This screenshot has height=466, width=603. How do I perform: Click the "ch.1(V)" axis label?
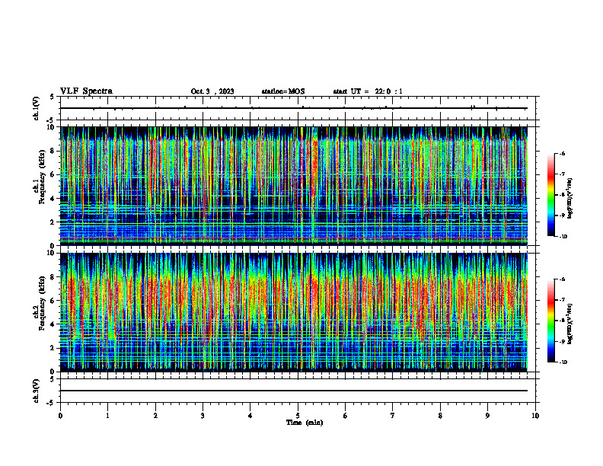(37, 108)
